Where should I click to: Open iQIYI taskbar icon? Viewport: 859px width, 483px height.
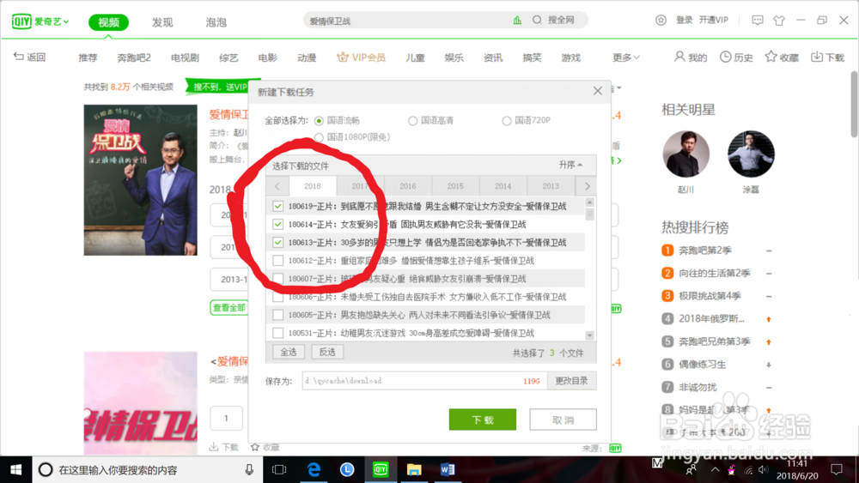tap(381, 470)
